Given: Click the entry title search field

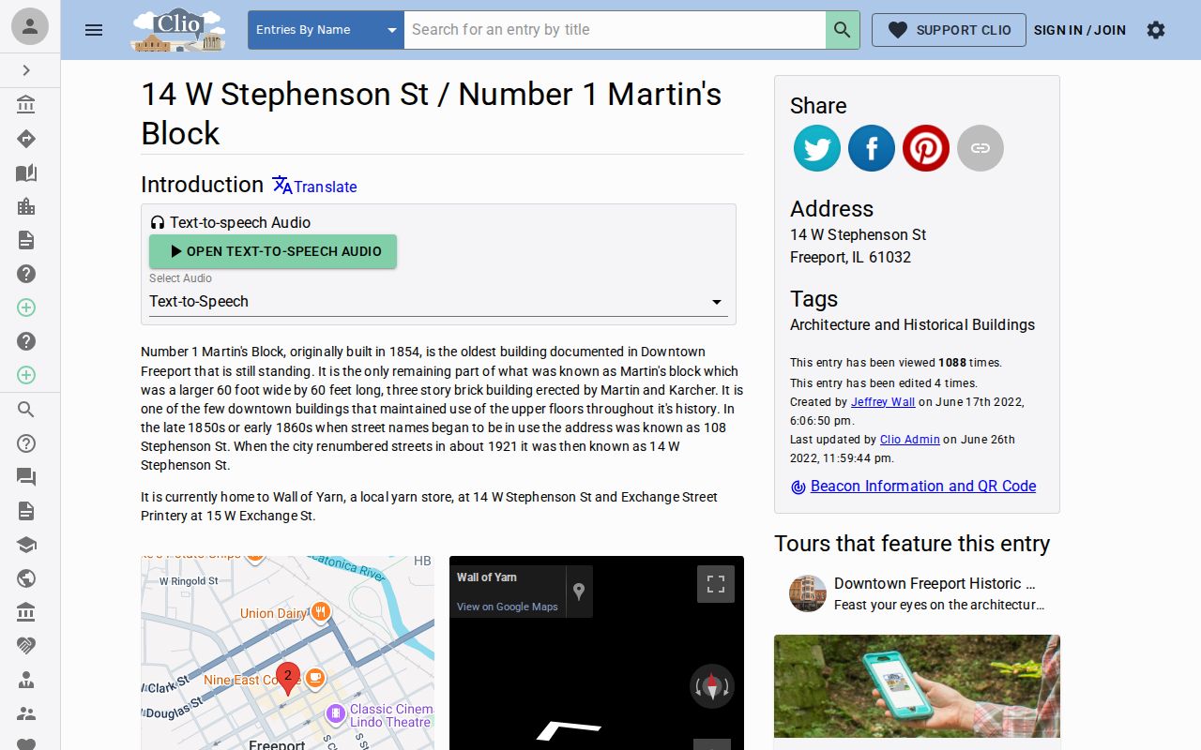Looking at the screenshot, I should coord(615,30).
